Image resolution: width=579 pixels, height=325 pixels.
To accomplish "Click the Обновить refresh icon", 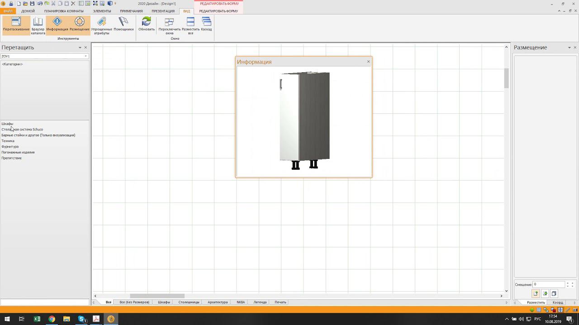I will point(147,24).
